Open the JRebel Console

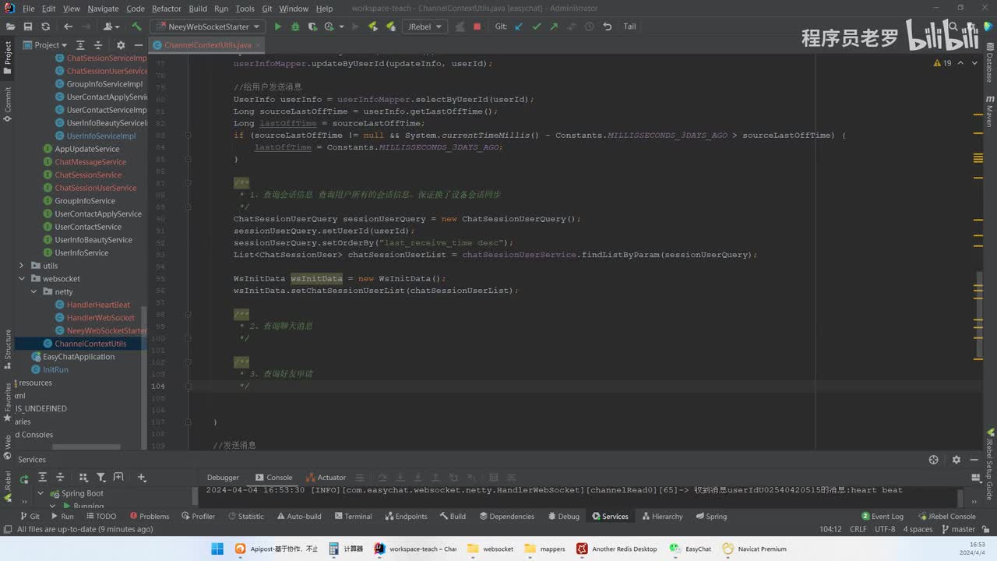click(x=947, y=517)
